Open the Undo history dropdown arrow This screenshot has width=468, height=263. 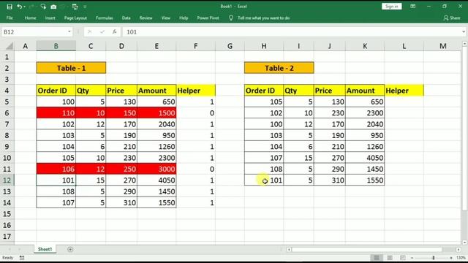(24, 7)
